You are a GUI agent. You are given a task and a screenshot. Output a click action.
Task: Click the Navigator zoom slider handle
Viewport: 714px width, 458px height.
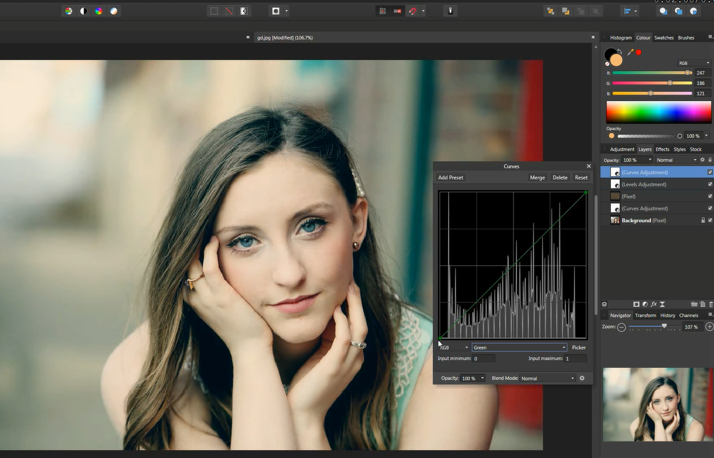pyautogui.click(x=664, y=326)
